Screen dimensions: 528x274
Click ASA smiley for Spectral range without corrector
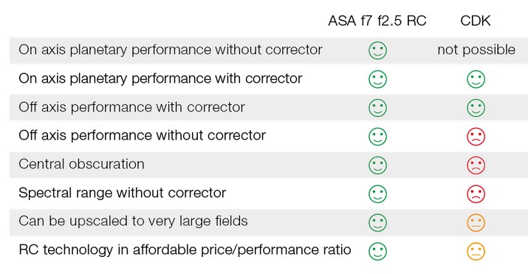(377, 194)
